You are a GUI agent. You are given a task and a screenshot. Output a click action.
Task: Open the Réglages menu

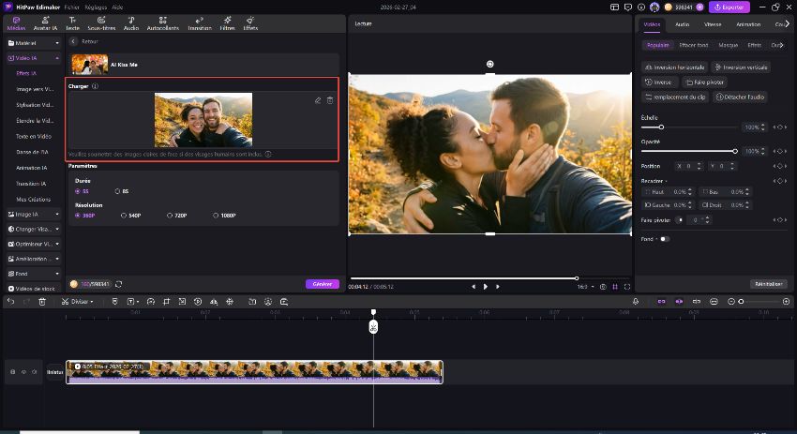coord(96,7)
